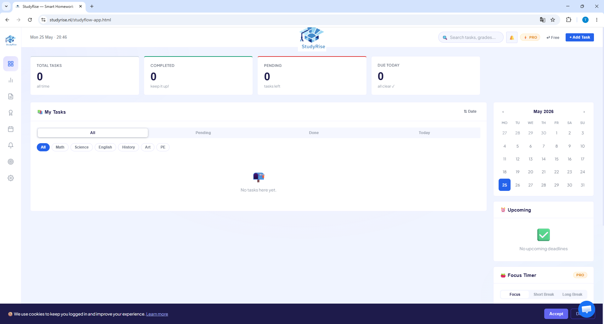Select calendar day 15

click(556, 159)
